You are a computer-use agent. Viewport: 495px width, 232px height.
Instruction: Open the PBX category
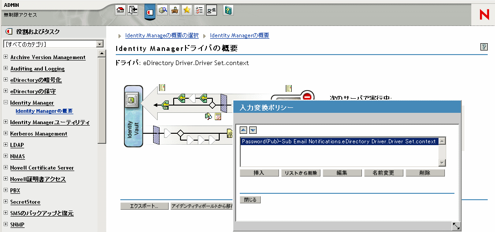tap(15, 191)
